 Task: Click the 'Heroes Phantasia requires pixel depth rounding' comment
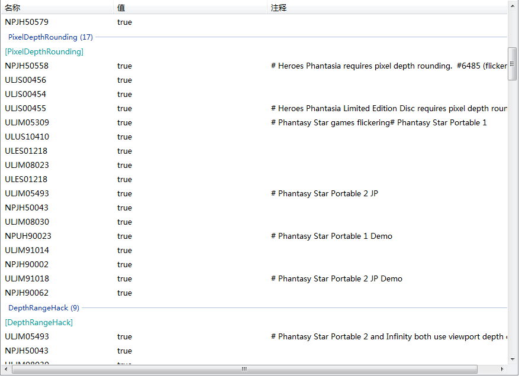(389, 66)
